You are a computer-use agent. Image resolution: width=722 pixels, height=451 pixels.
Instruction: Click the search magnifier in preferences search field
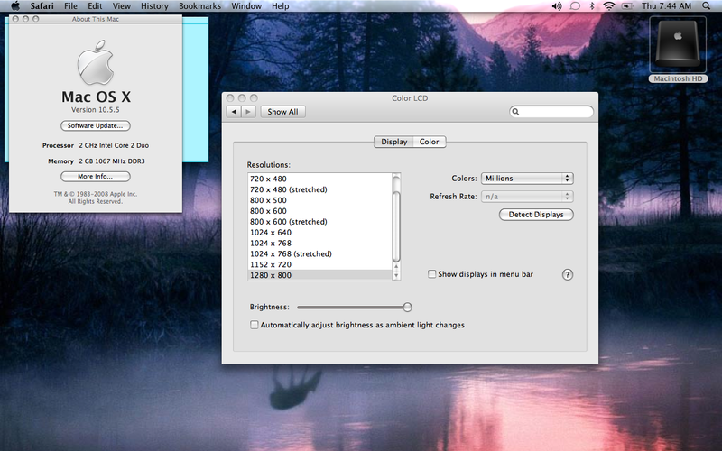pyautogui.click(x=515, y=112)
